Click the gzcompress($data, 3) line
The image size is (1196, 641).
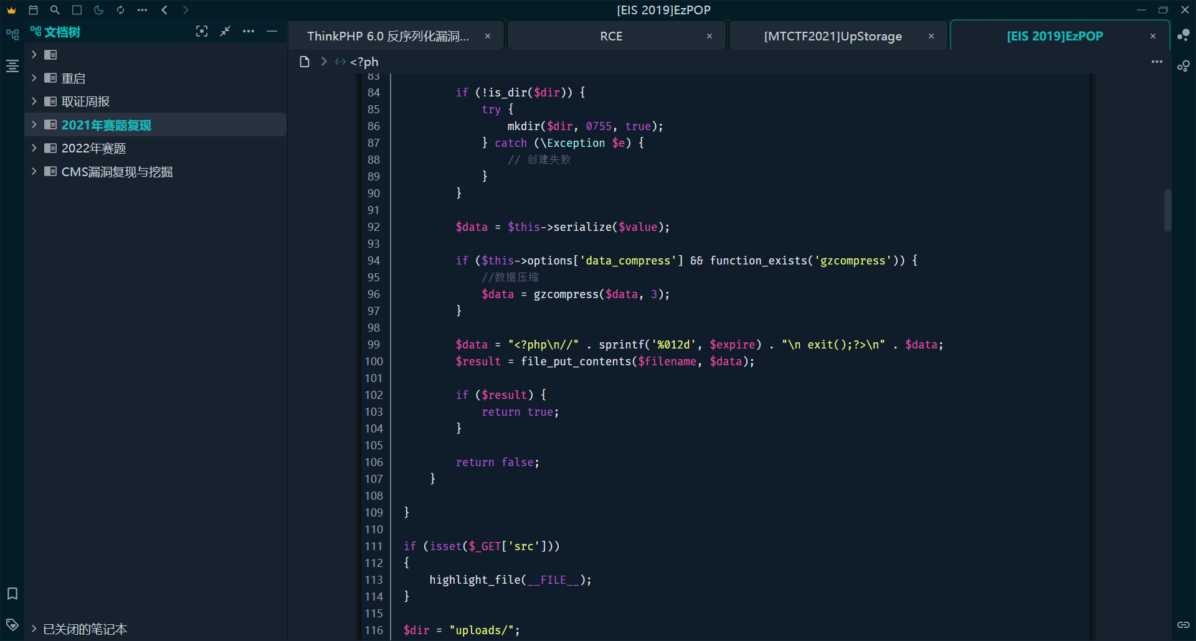click(576, 294)
